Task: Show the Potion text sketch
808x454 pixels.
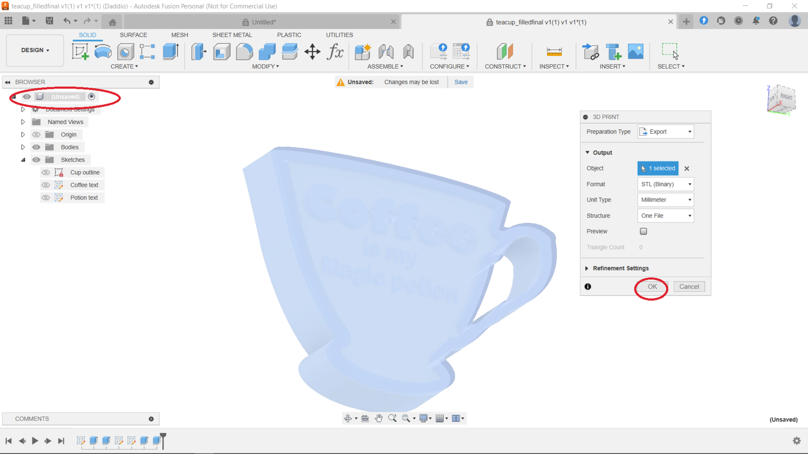Action: pos(45,197)
